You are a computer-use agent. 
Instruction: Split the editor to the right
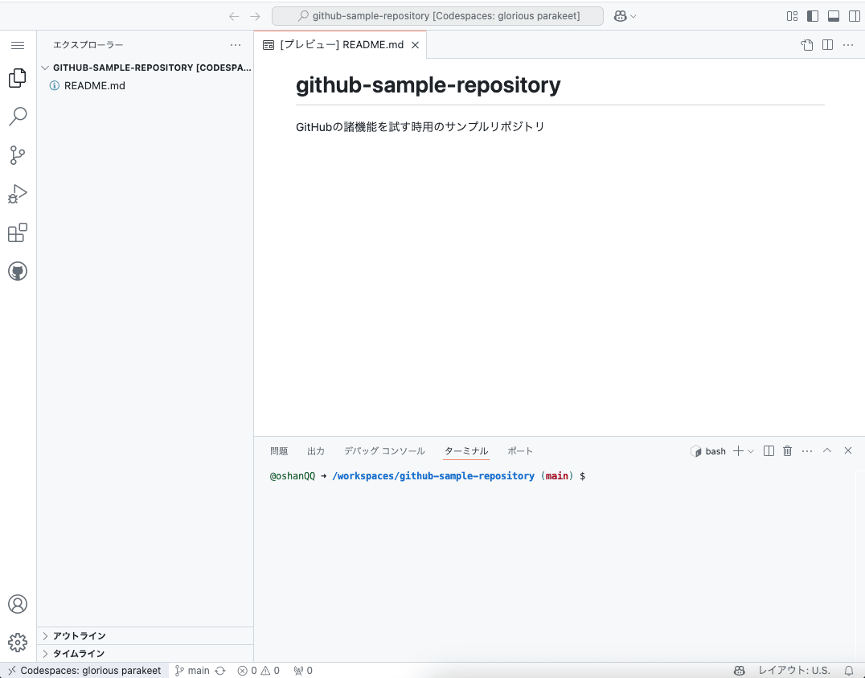827,45
